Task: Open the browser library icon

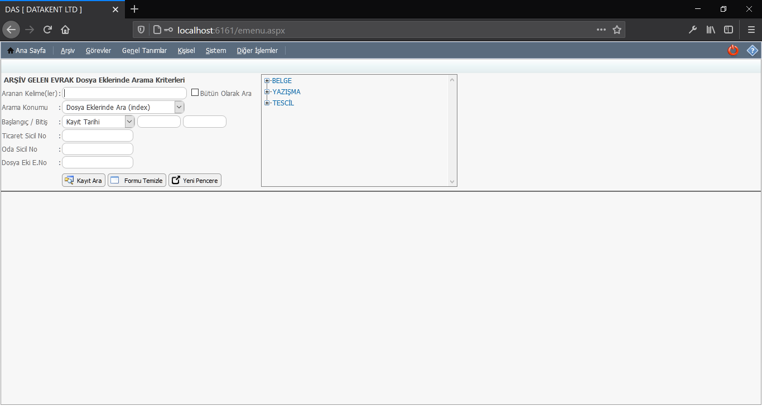Action: [710, 30]
